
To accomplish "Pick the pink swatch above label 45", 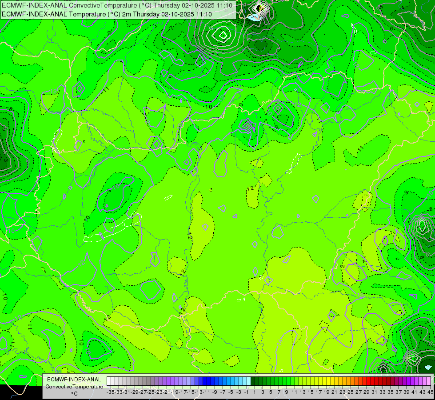I will [430, 381].
